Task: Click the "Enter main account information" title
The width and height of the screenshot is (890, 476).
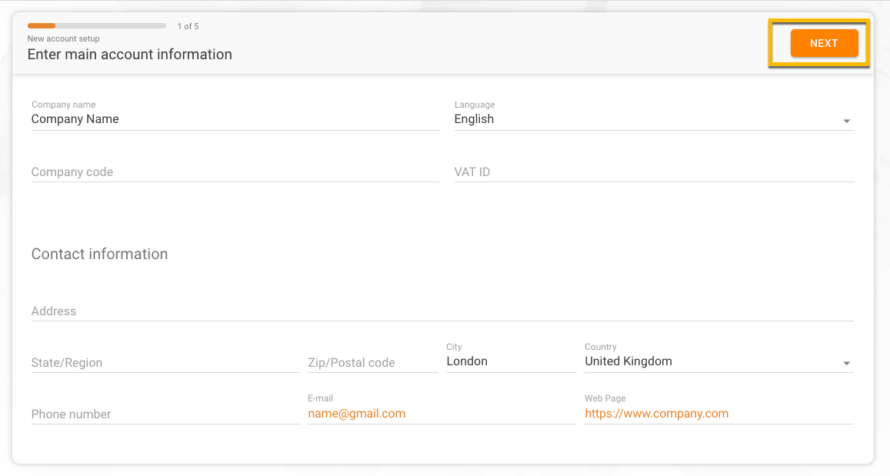Action: [x=129, y=55]
